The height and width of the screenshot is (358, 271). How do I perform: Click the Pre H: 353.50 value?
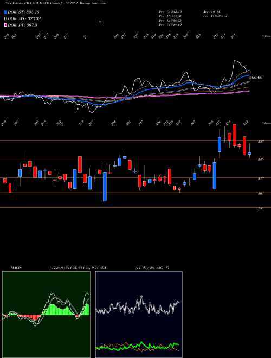(170, 16)
